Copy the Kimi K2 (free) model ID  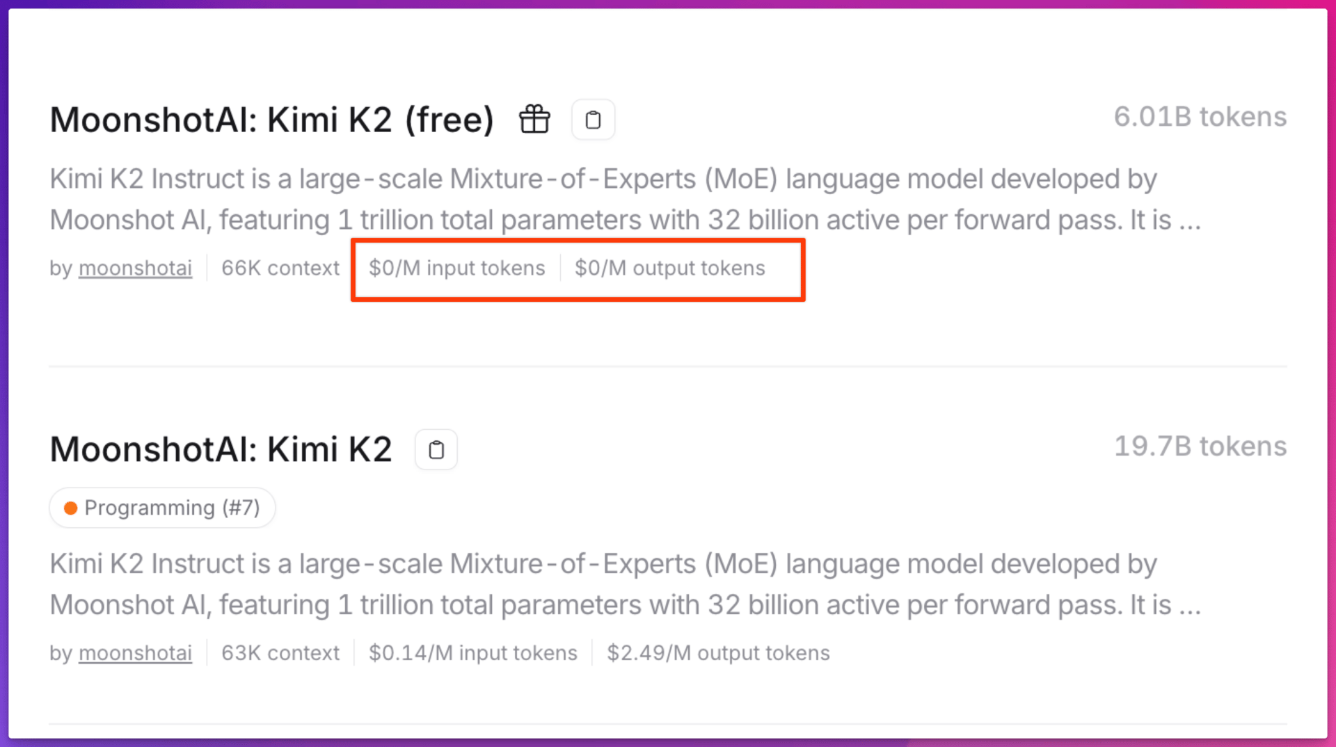click(x=593, y=120)
